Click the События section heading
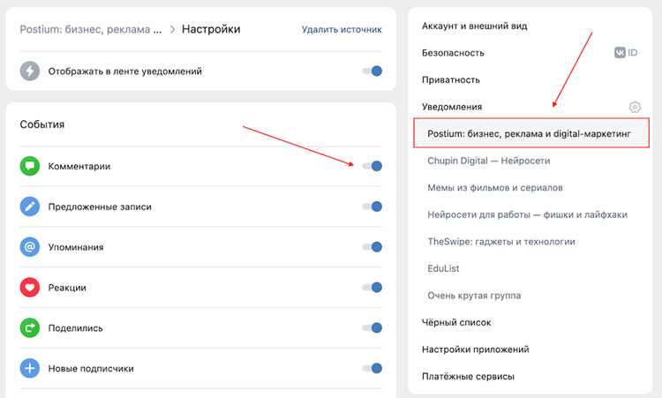The image size is (662, 398). (x=42, y=124)
